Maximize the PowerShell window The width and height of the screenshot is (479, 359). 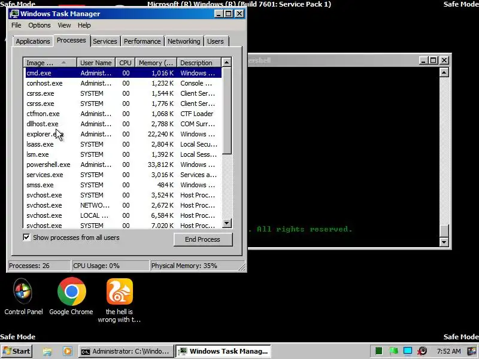pyautogui.click(x=433, y=60)
